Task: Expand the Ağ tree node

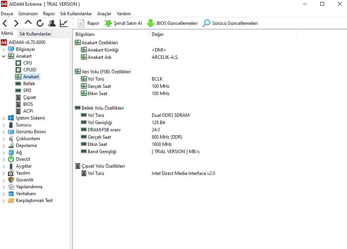Action: point(3,152)
